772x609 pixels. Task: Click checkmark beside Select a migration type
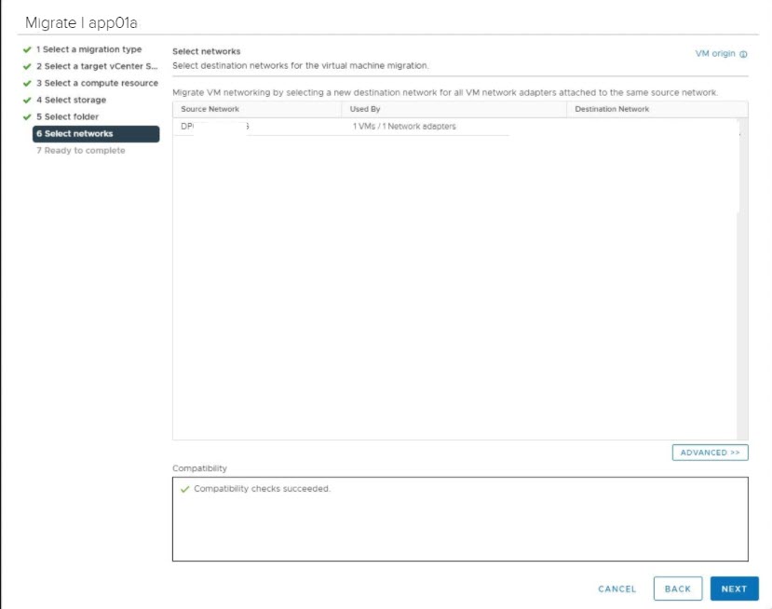26,49
